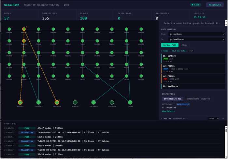Select orange-highlighted satellite node marked hop 2

[24, 41]
